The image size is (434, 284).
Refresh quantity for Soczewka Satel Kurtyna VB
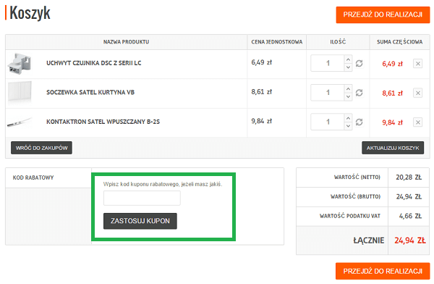click(359, 93)
